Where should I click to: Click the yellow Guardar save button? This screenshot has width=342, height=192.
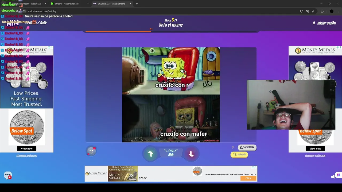point(239,154)
